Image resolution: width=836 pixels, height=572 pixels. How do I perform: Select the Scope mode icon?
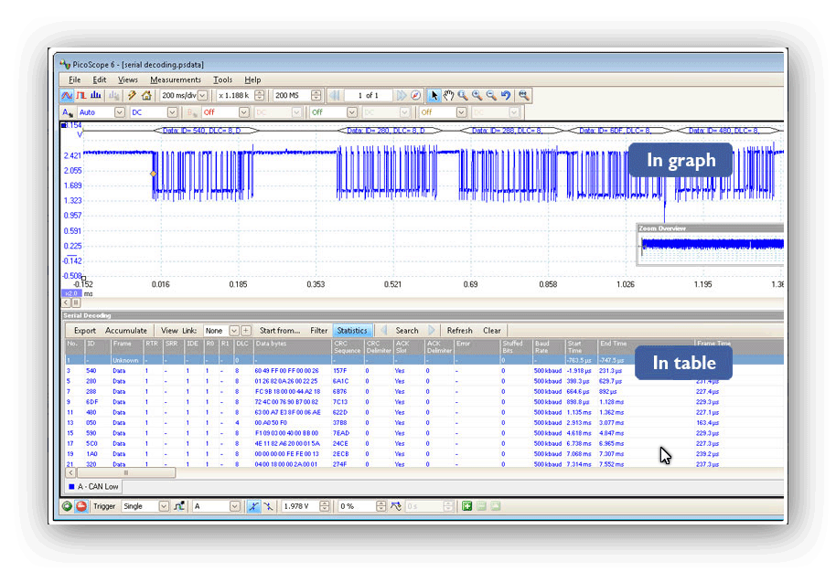point(67,95)
